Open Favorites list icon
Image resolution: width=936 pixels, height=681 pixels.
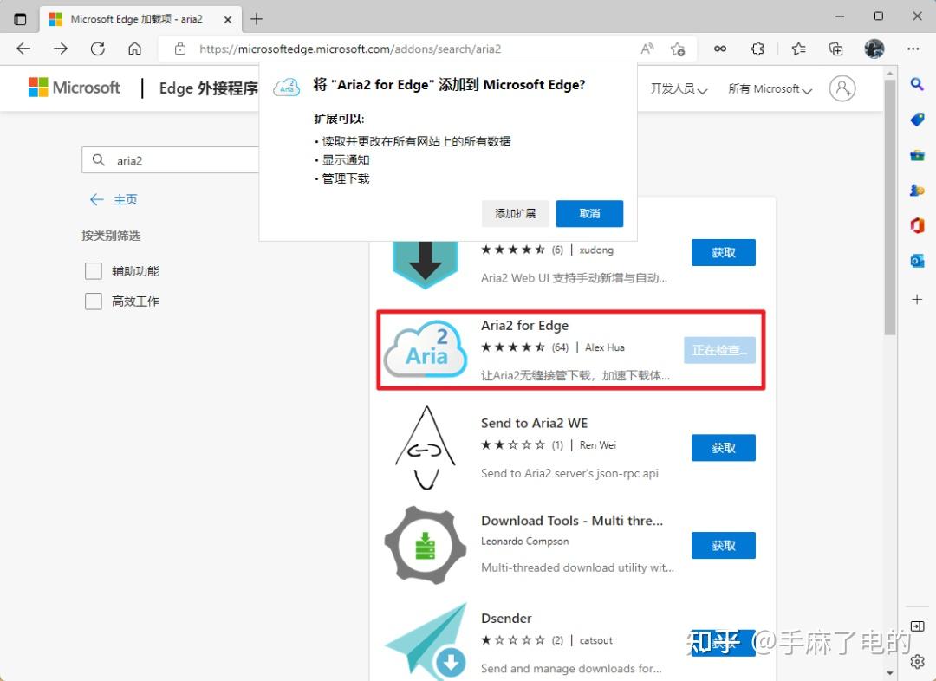coord(798,49)
